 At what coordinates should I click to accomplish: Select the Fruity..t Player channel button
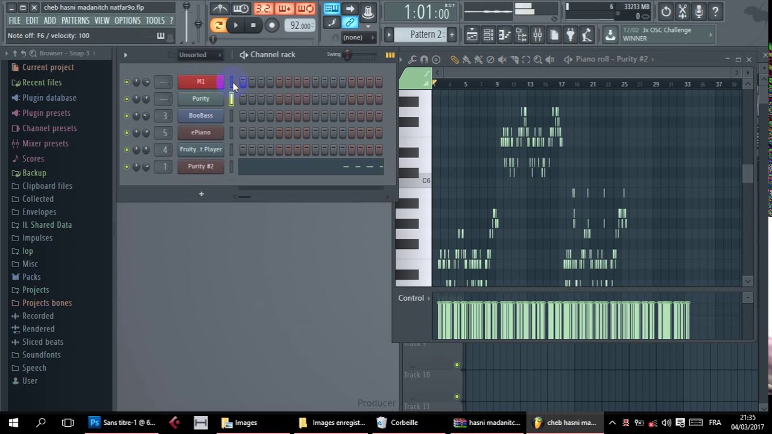point(201,149)
